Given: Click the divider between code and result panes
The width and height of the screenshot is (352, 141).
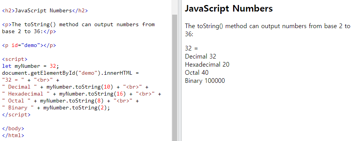Looking at the screenshot, I should pyautogui.click(x=179, y=70).
